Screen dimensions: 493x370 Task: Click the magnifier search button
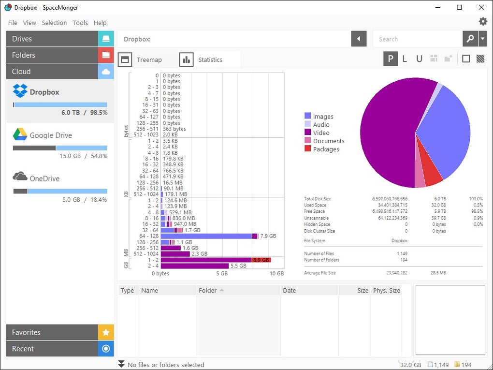tap(470, 39)
